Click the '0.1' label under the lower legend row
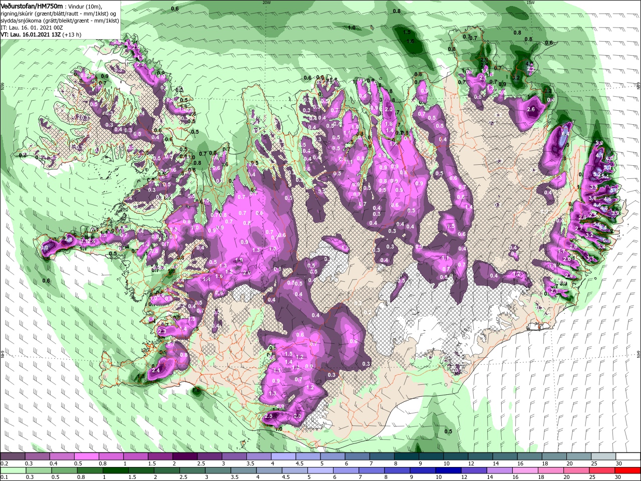This screenshot has width=641, height=481. click(4, 477)
